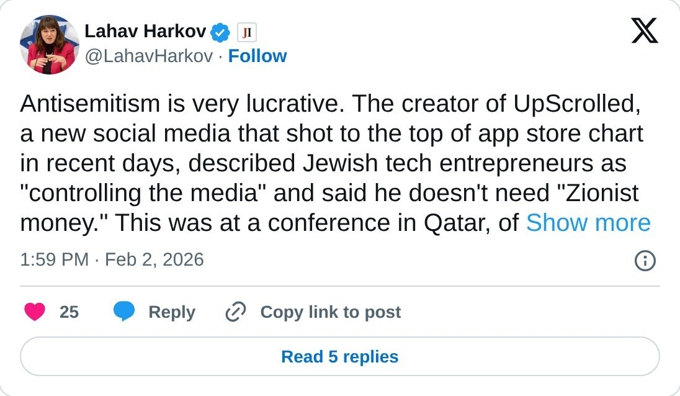Click the Lahav Harkov display name
Viewport: 680px width, 396px height.
point(146,30)
